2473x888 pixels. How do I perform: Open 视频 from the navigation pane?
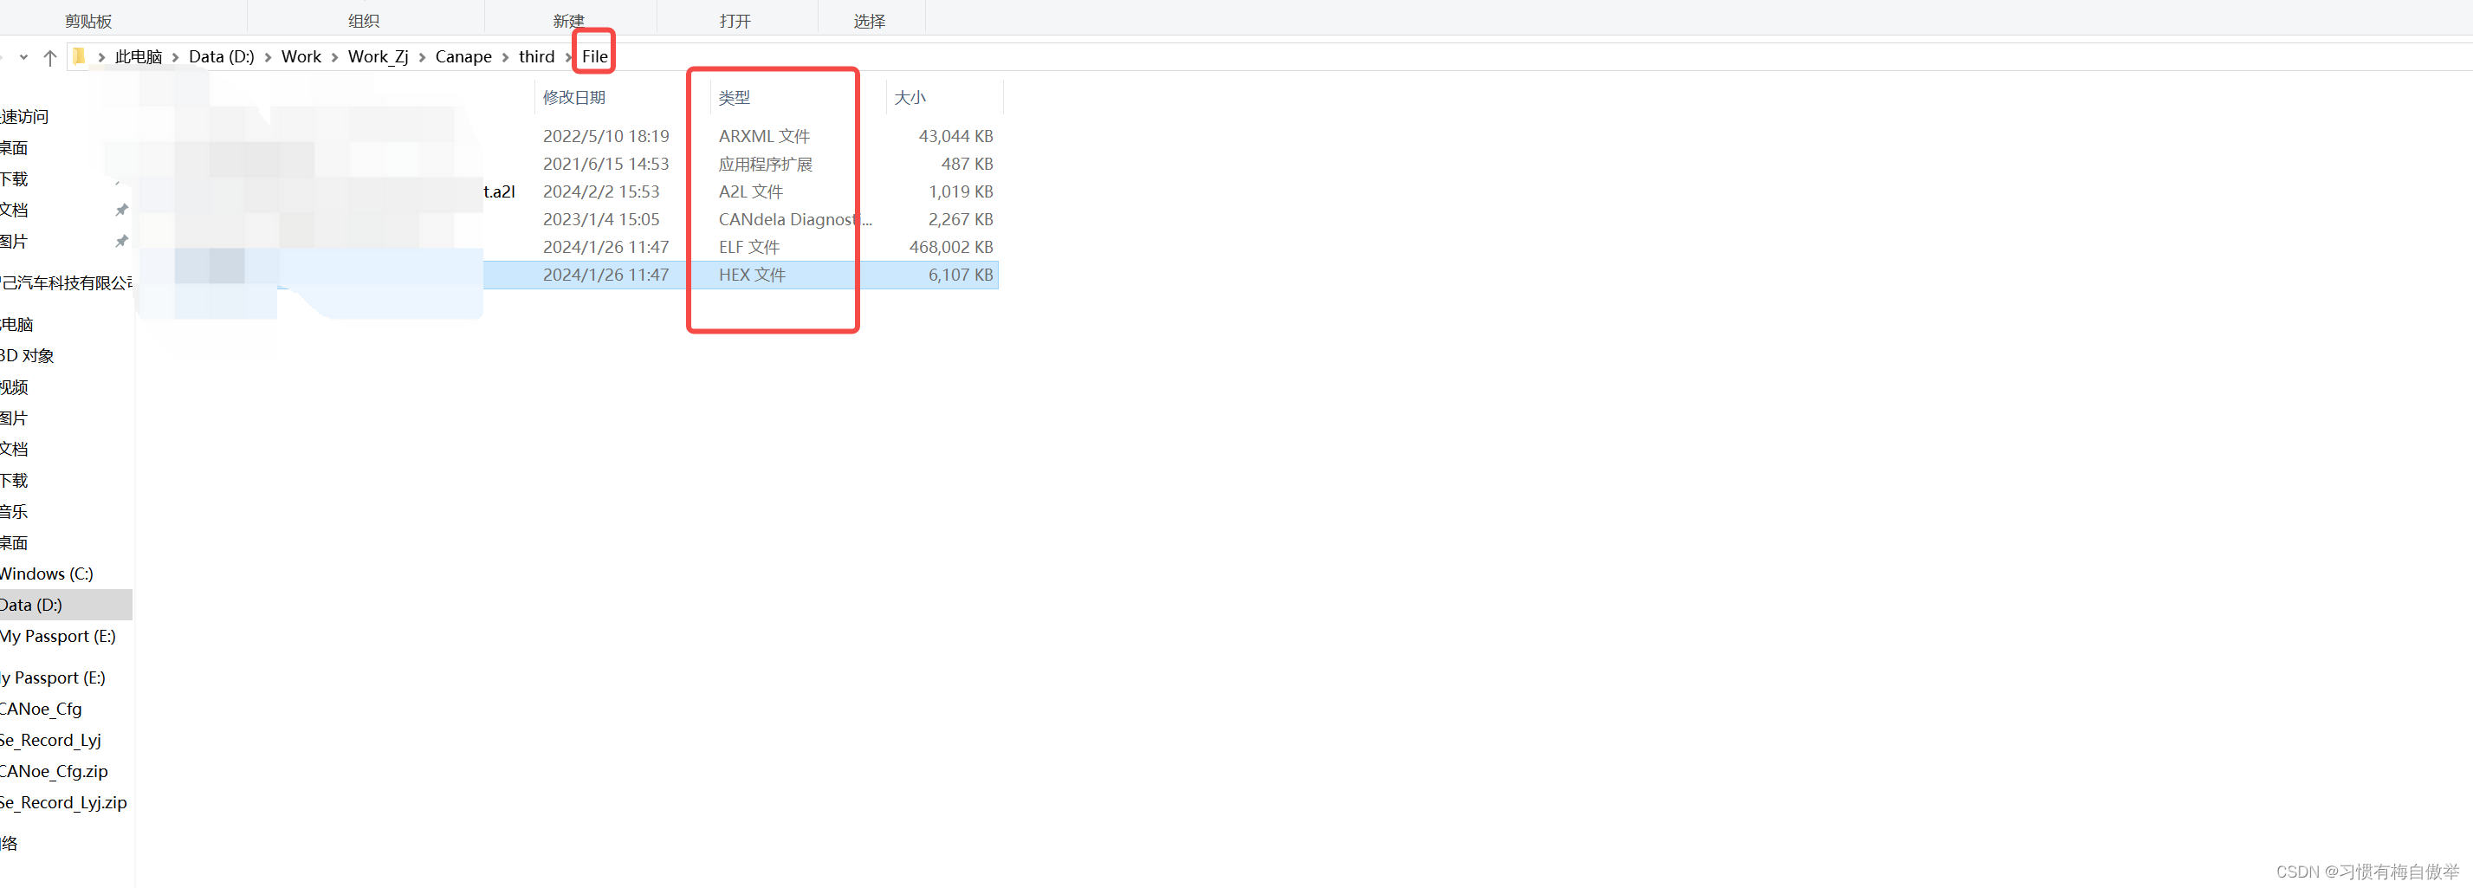click(x=14, y=387)
